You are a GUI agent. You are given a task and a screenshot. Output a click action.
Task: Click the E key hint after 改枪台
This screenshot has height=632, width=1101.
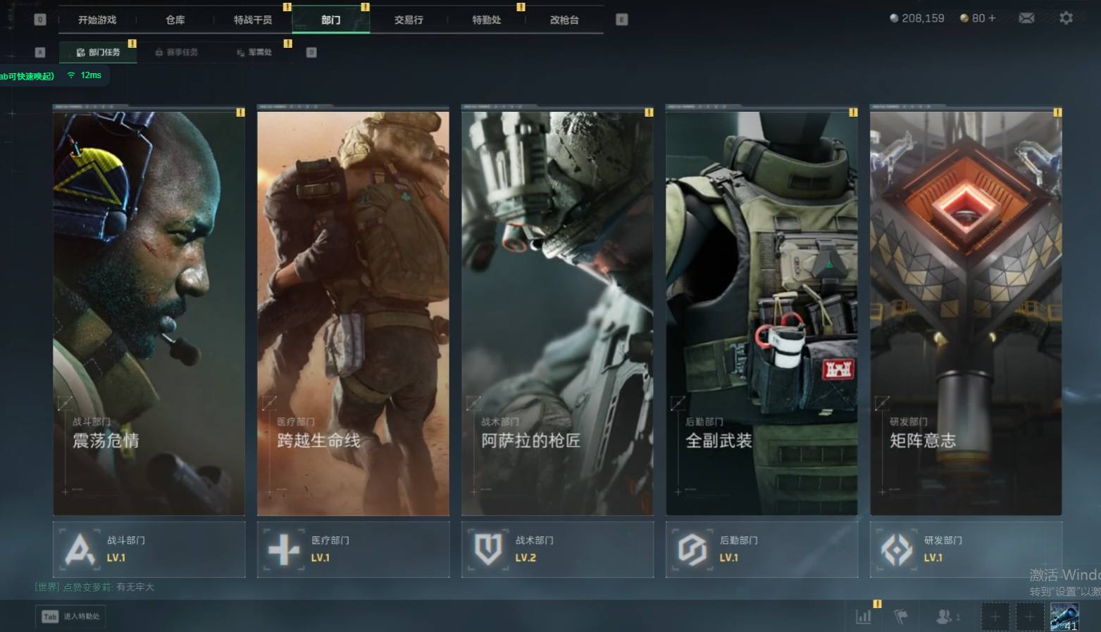click(x=621, y=20)
